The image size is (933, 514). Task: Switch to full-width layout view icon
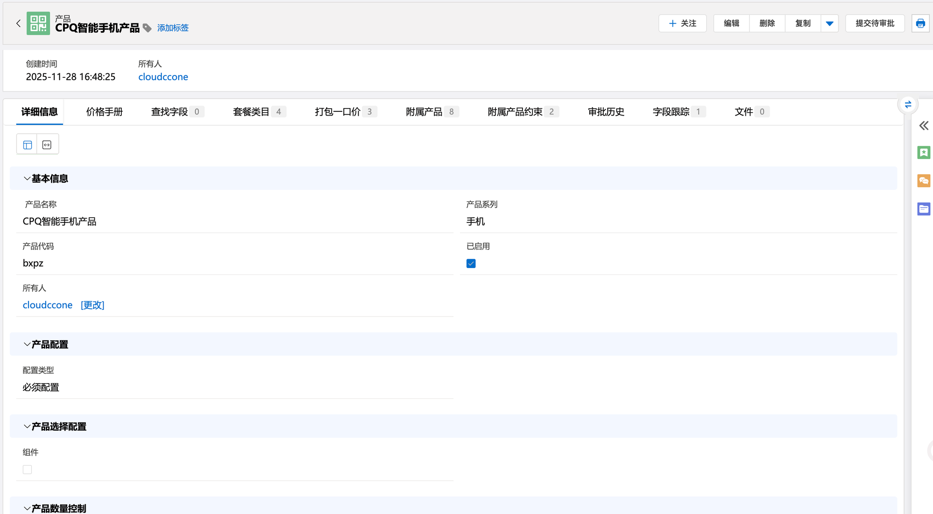tap(47, 144)
